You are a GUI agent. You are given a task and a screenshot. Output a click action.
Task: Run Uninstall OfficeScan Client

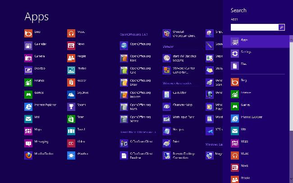pyautogui.click(x=167, y=34)
